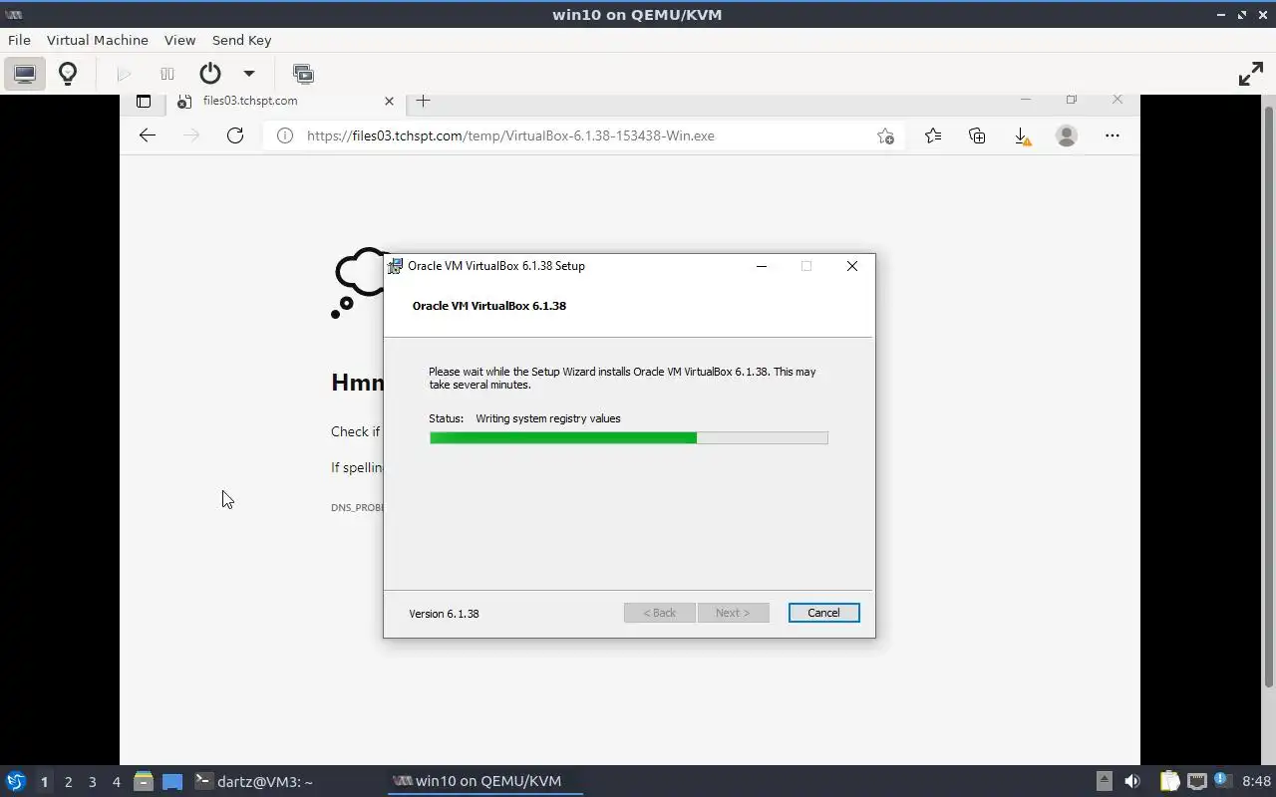Click the VirtualBox Setup title bar icon

pyautogui.click(x=395, y=266)
